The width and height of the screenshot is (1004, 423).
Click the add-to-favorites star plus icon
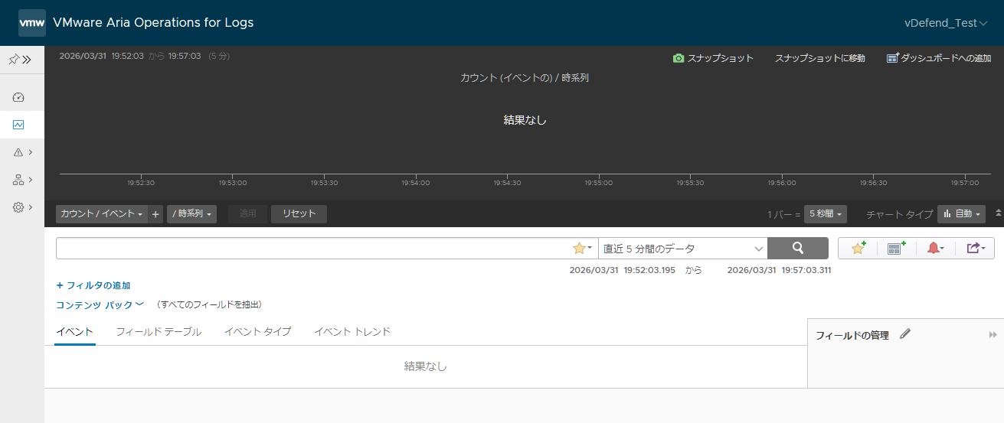click(858, 248)
